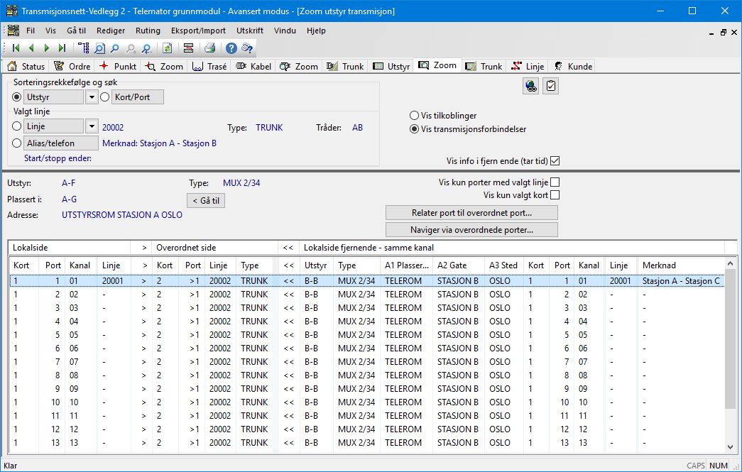Click the greyed find-next magnifier icon
This screenshot has height=472, width=742.
coord(131,48)
